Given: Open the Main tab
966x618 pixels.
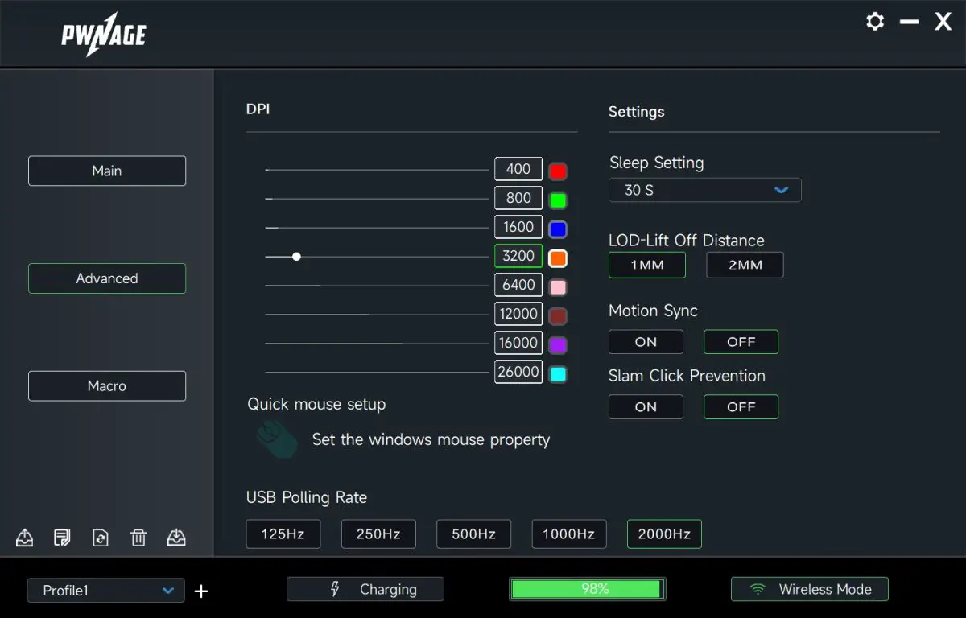Looking at the screenshot, I should click(x=107, y=171).
